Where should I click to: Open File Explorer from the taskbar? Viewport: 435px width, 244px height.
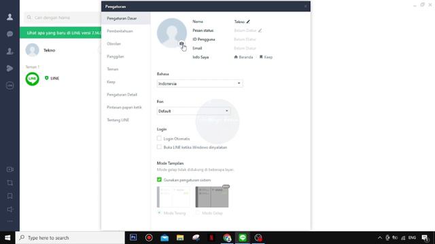[x=180, y=238]
